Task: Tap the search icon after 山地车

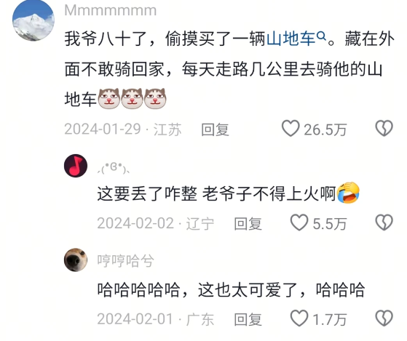Action: [x=321, y=37]
